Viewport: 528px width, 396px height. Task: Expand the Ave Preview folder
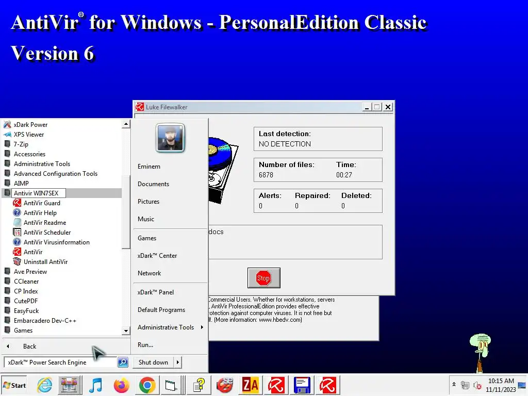[x=30, y=271]
